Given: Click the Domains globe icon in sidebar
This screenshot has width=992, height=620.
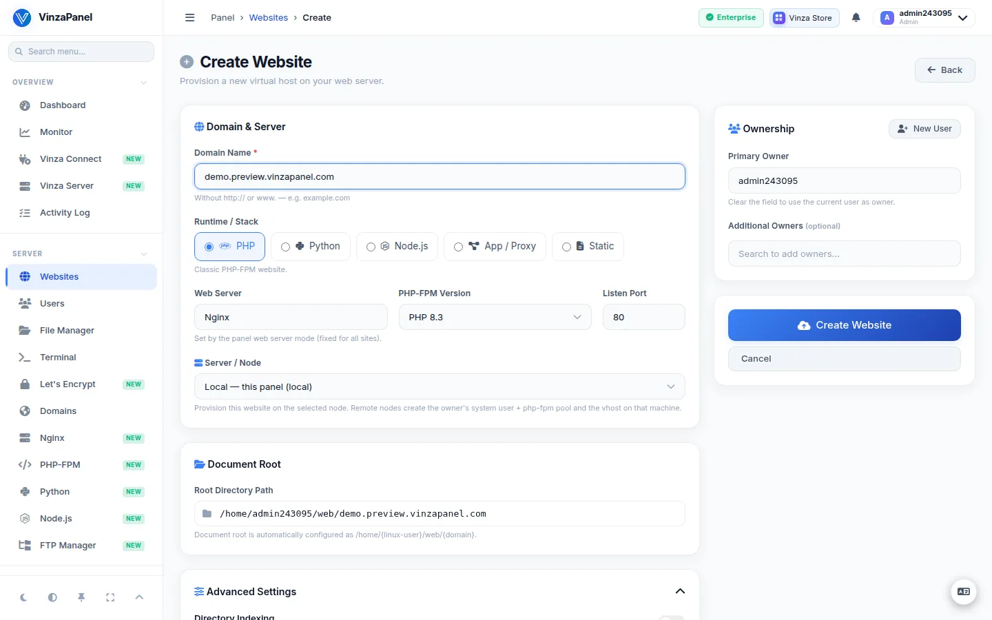Looking at the screenshot, I should 25,411.
